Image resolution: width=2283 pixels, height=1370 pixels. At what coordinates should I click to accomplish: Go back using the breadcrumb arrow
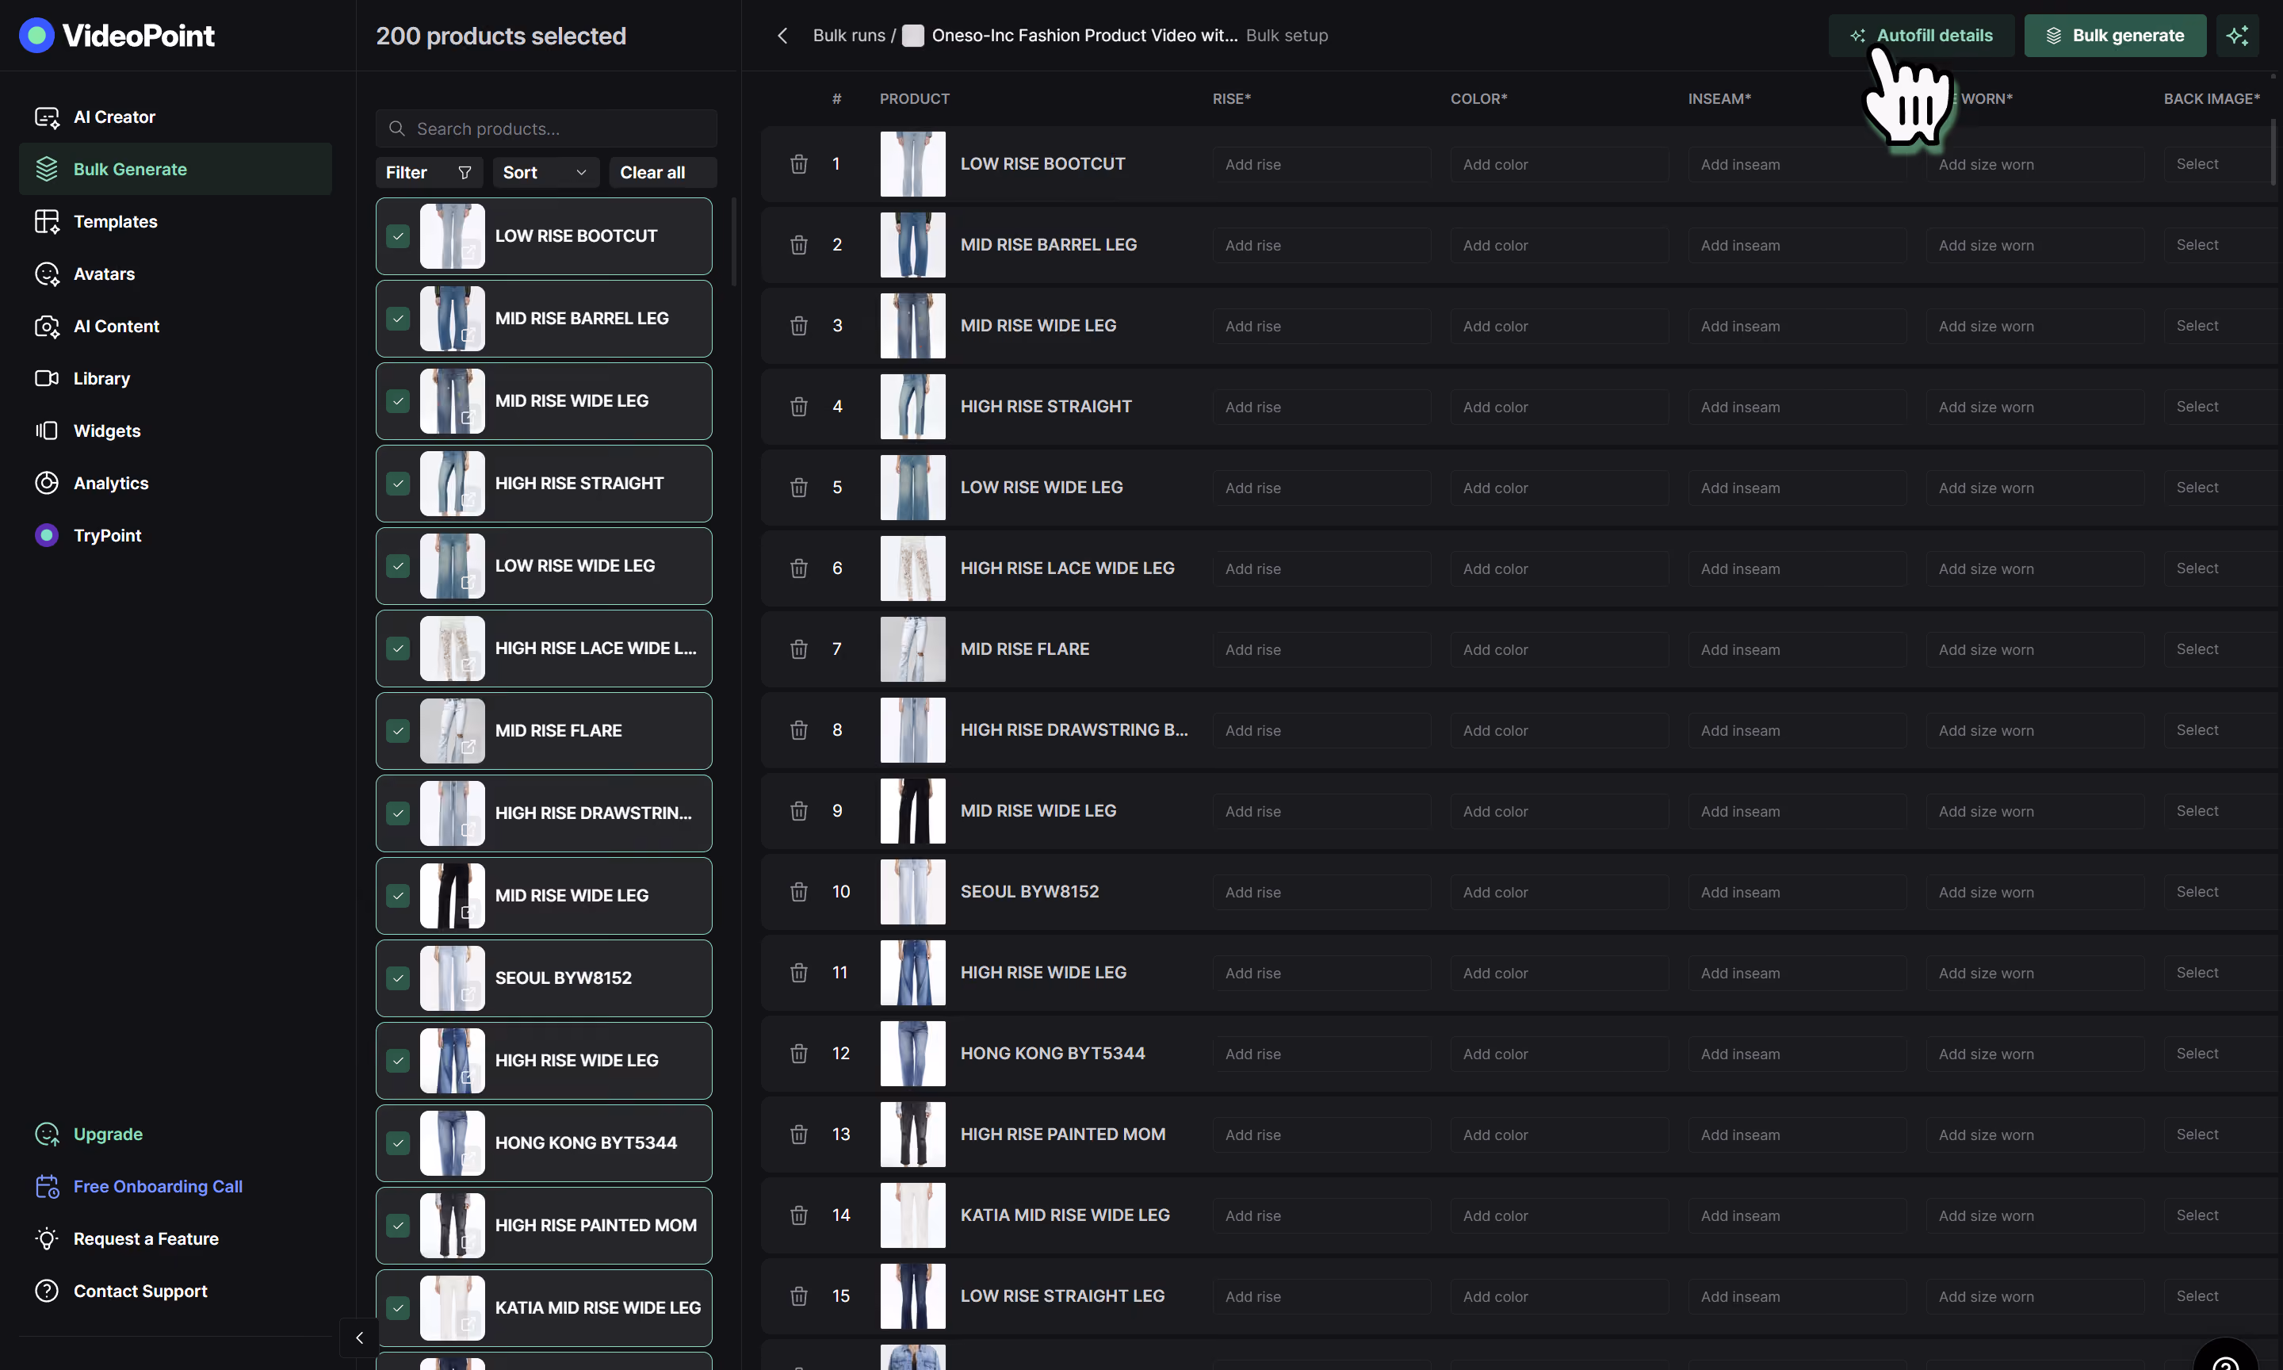(x=782, y=35)
